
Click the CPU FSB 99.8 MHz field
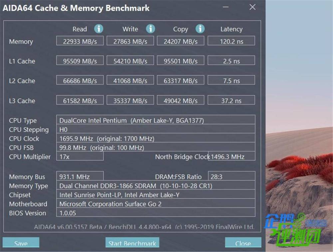click(156, 147)
